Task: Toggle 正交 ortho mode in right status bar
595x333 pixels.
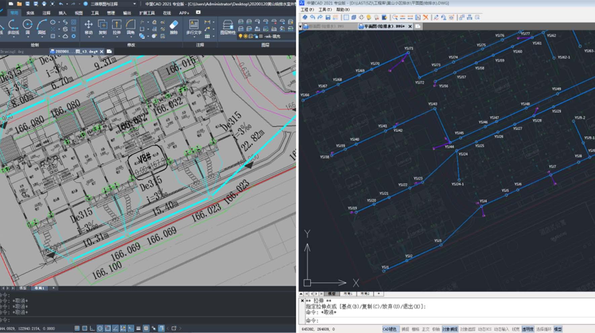Action: click(426, 329)
